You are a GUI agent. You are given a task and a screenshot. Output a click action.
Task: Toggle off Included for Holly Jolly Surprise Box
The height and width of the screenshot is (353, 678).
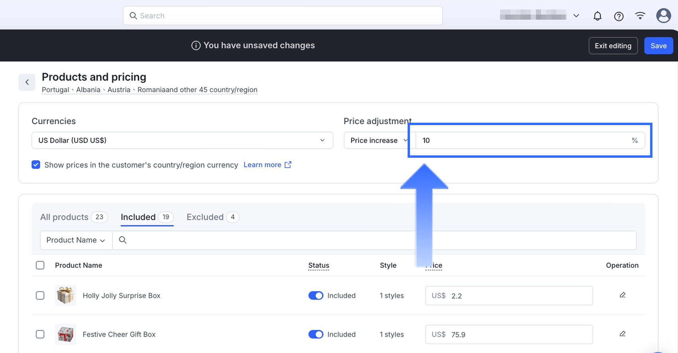(315, 296)
